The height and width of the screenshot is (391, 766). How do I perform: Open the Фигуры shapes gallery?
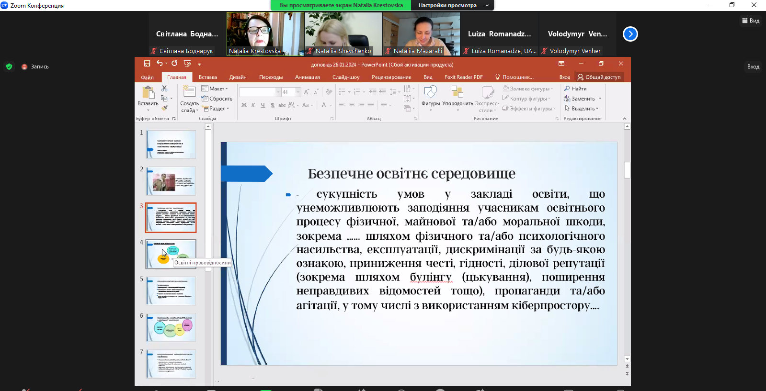(431, 98)
